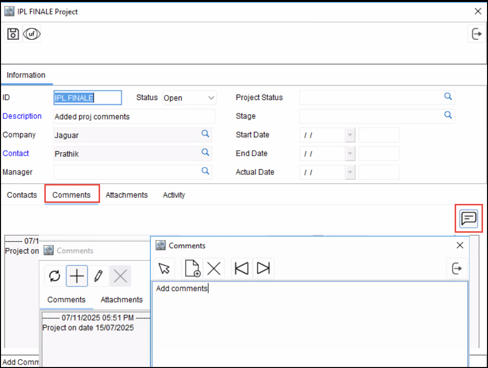The image size is (488, 368).
Task: Click the Contact link label
Action: coord(16,154)
